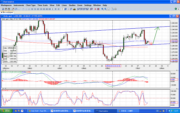Open the Instruments menu
This screenshot has width=180, height=113.
click(x=19, y=5)
